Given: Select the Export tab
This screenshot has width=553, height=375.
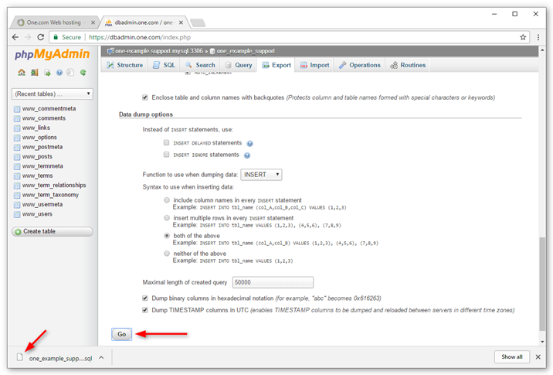Looking at the screenshot, I should (x=276, y=65).
